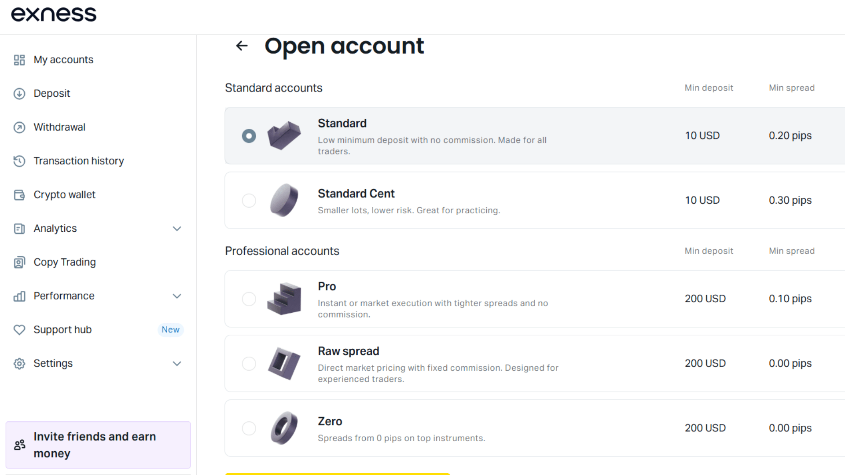This screenshot has height=475, width=845.
Task: Select the Standard Cent account radio button
Action: (249, 200)
